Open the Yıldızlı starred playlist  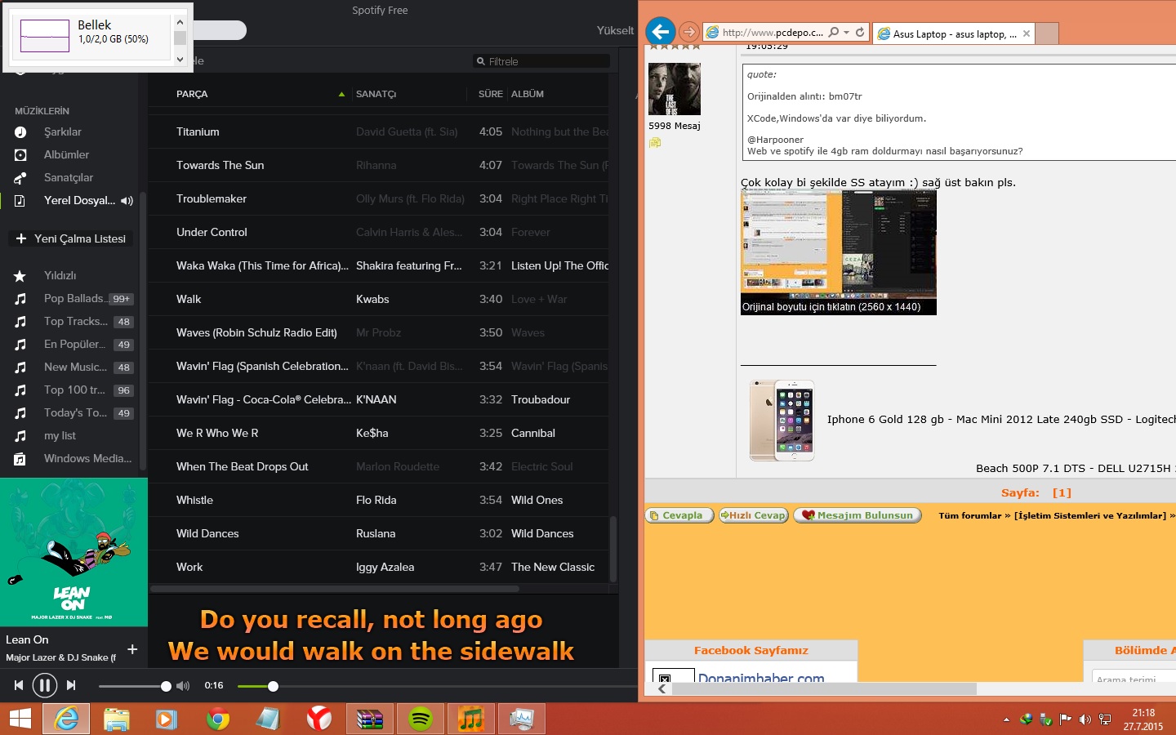tap(60, 275)
